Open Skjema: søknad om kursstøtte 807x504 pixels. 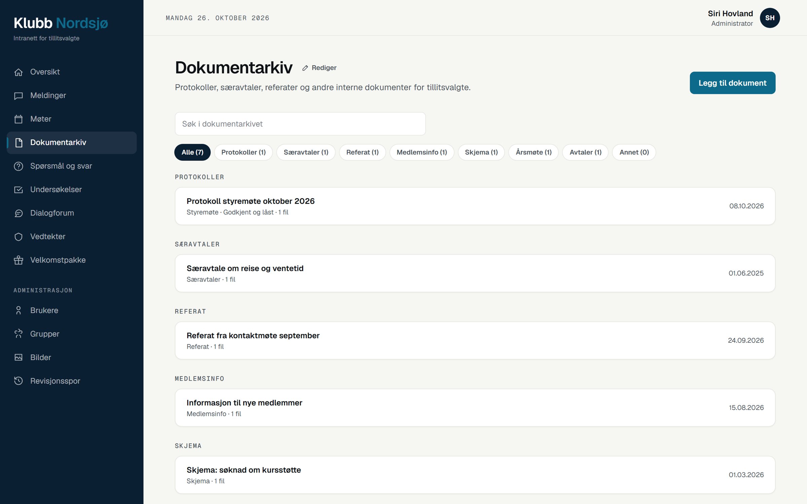tap(475, 475)
